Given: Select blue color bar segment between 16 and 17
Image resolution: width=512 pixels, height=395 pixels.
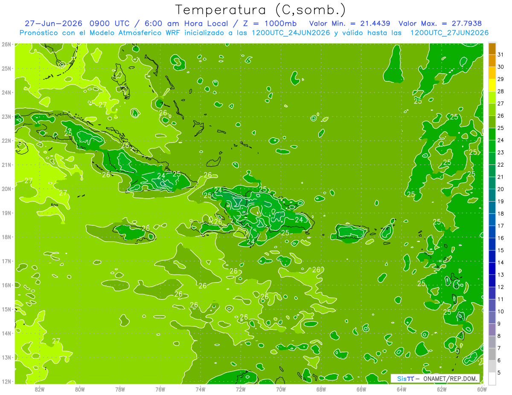Looking at the screenshot, I should (492, 232).
